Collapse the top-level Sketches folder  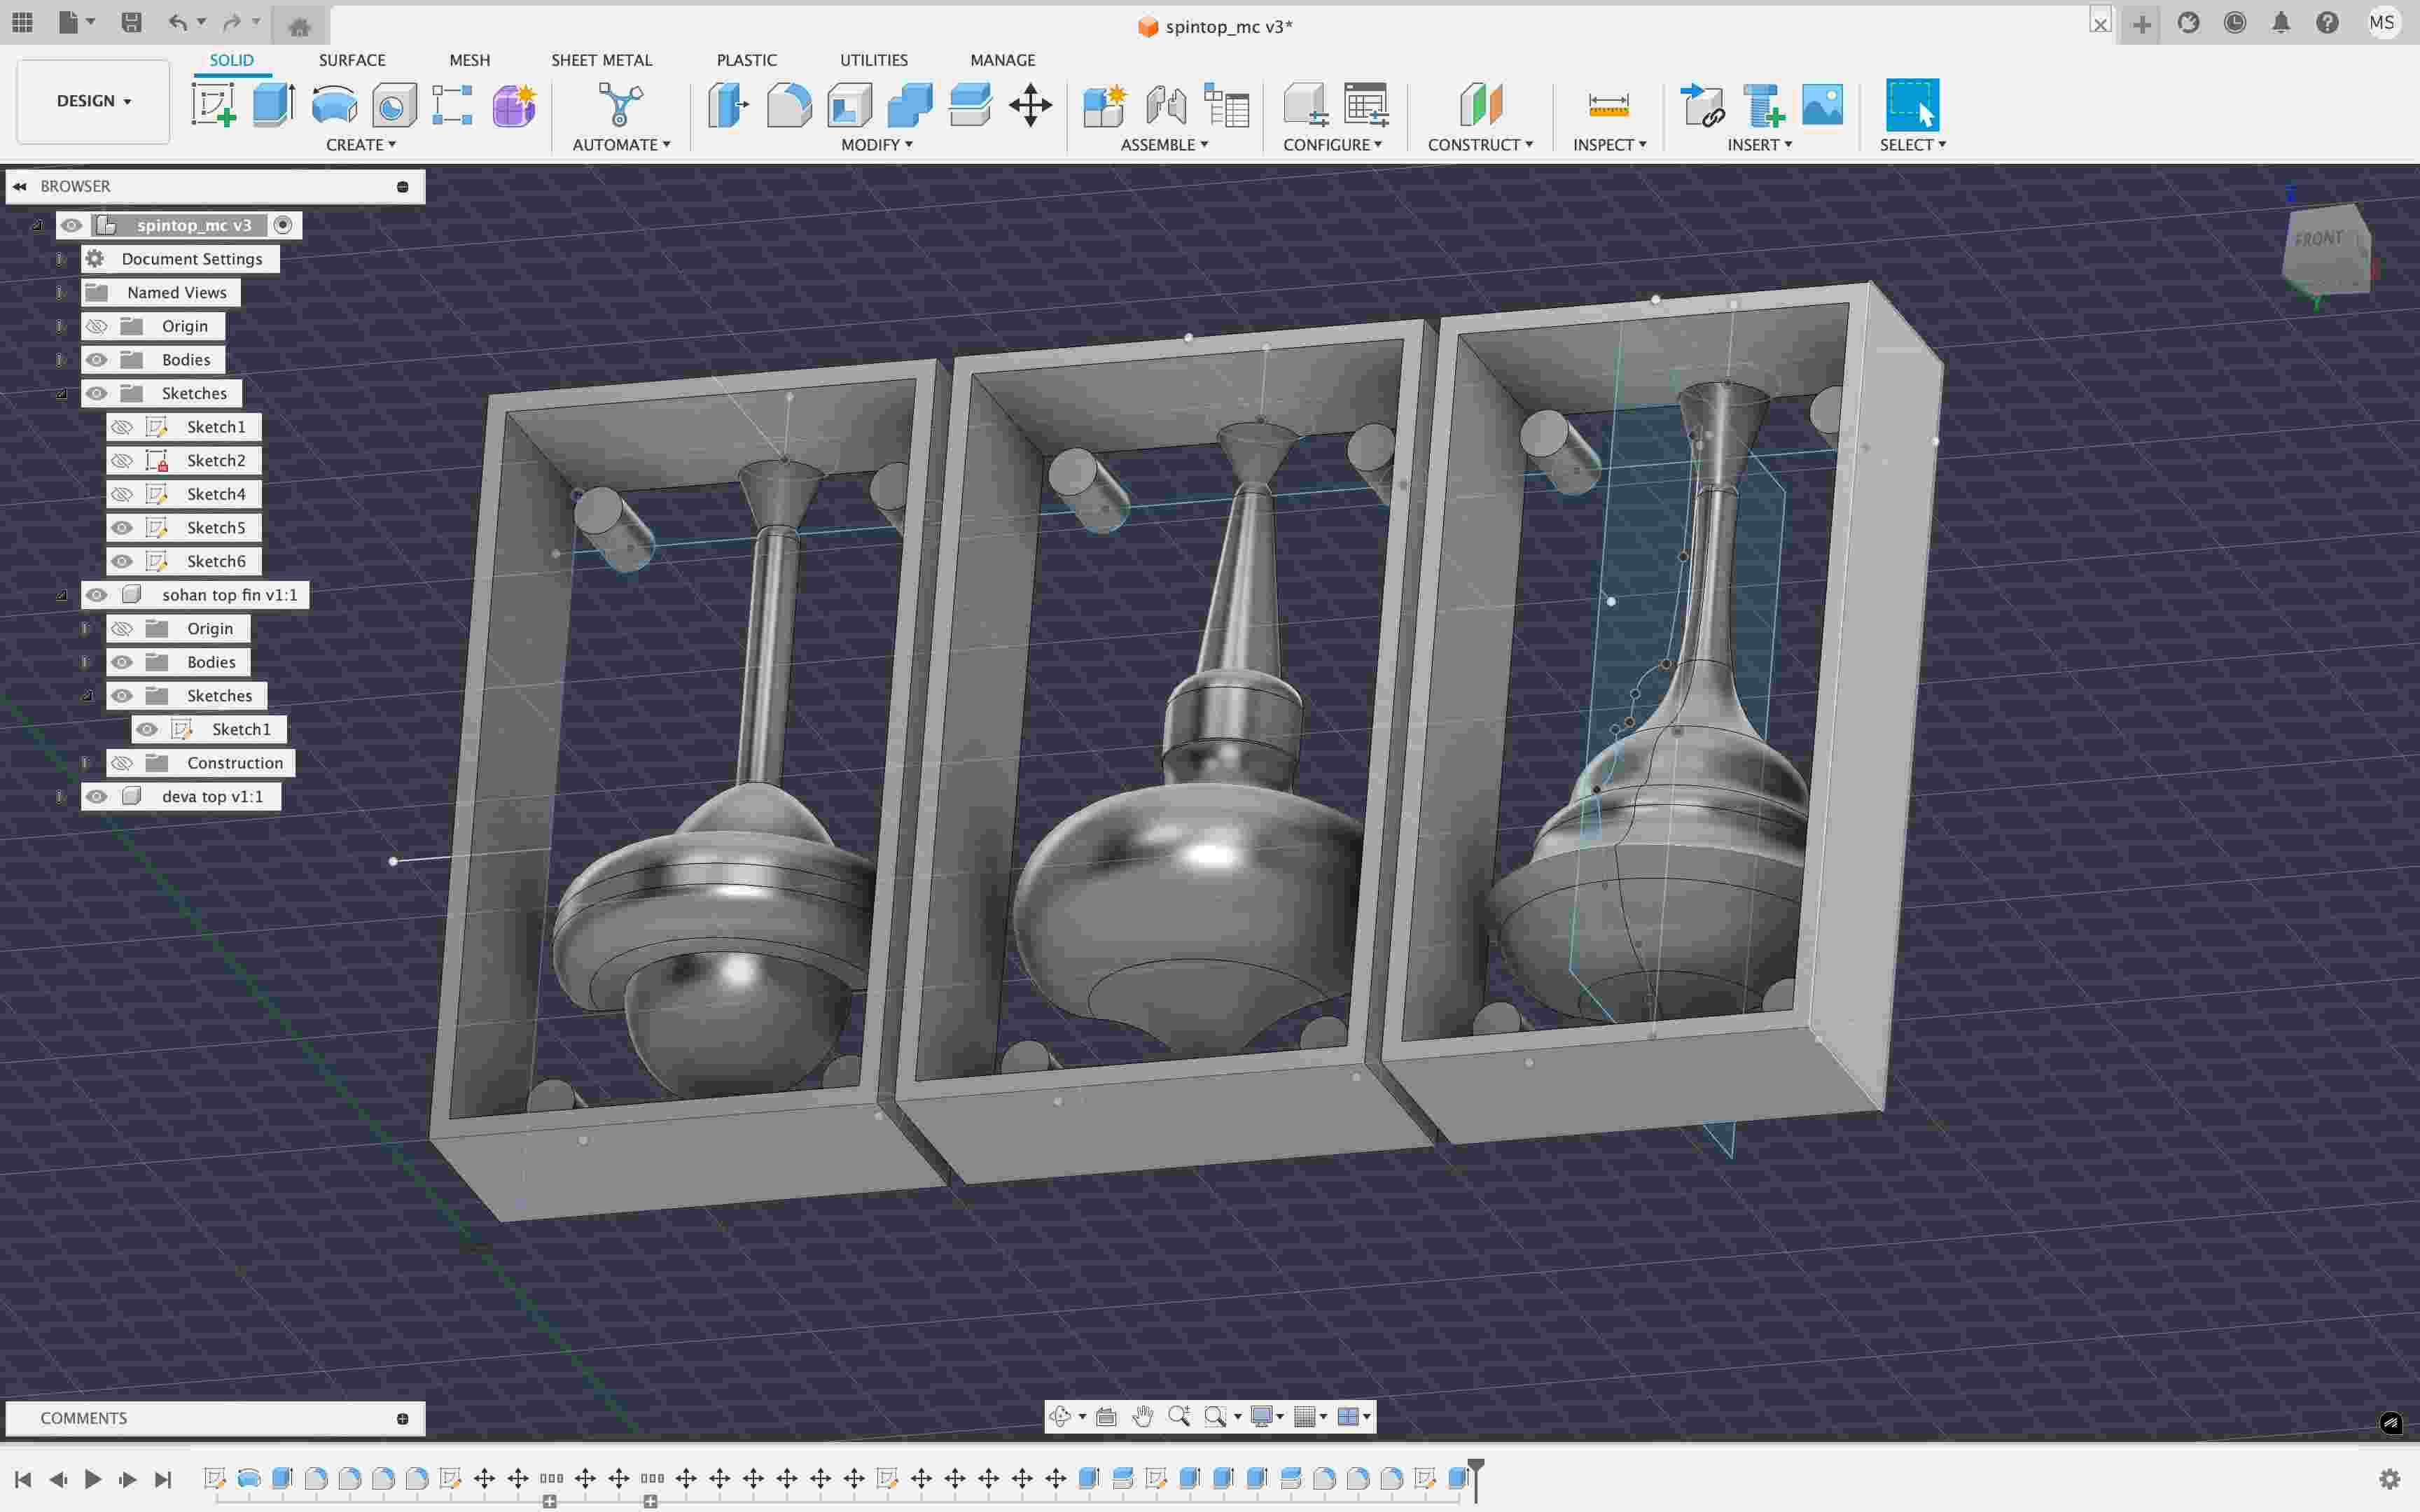(62, 394)
